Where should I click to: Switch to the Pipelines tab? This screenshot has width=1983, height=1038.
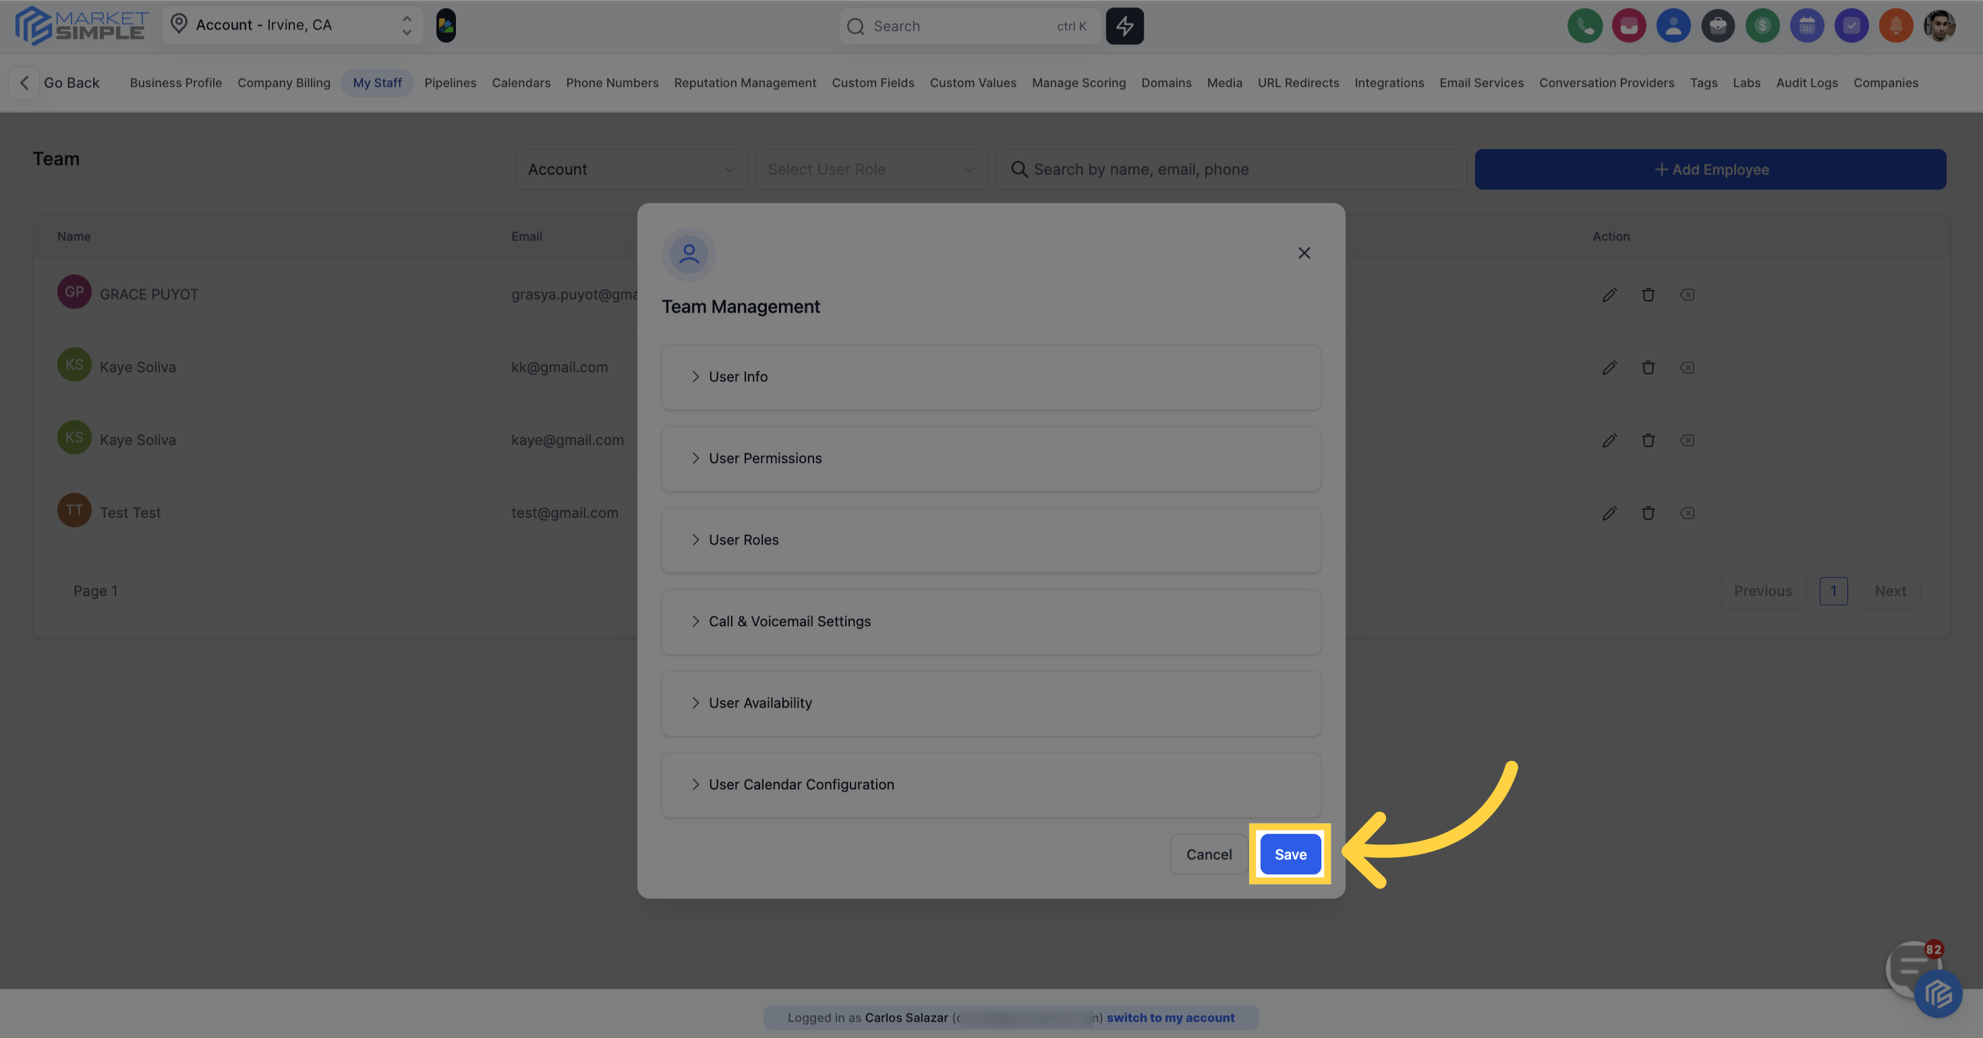[x=450, y=83]
